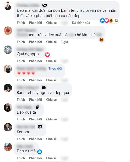
Task: Click the waving hand badge on 'Đẹp quá ta' comment
Action: (37, 107)
